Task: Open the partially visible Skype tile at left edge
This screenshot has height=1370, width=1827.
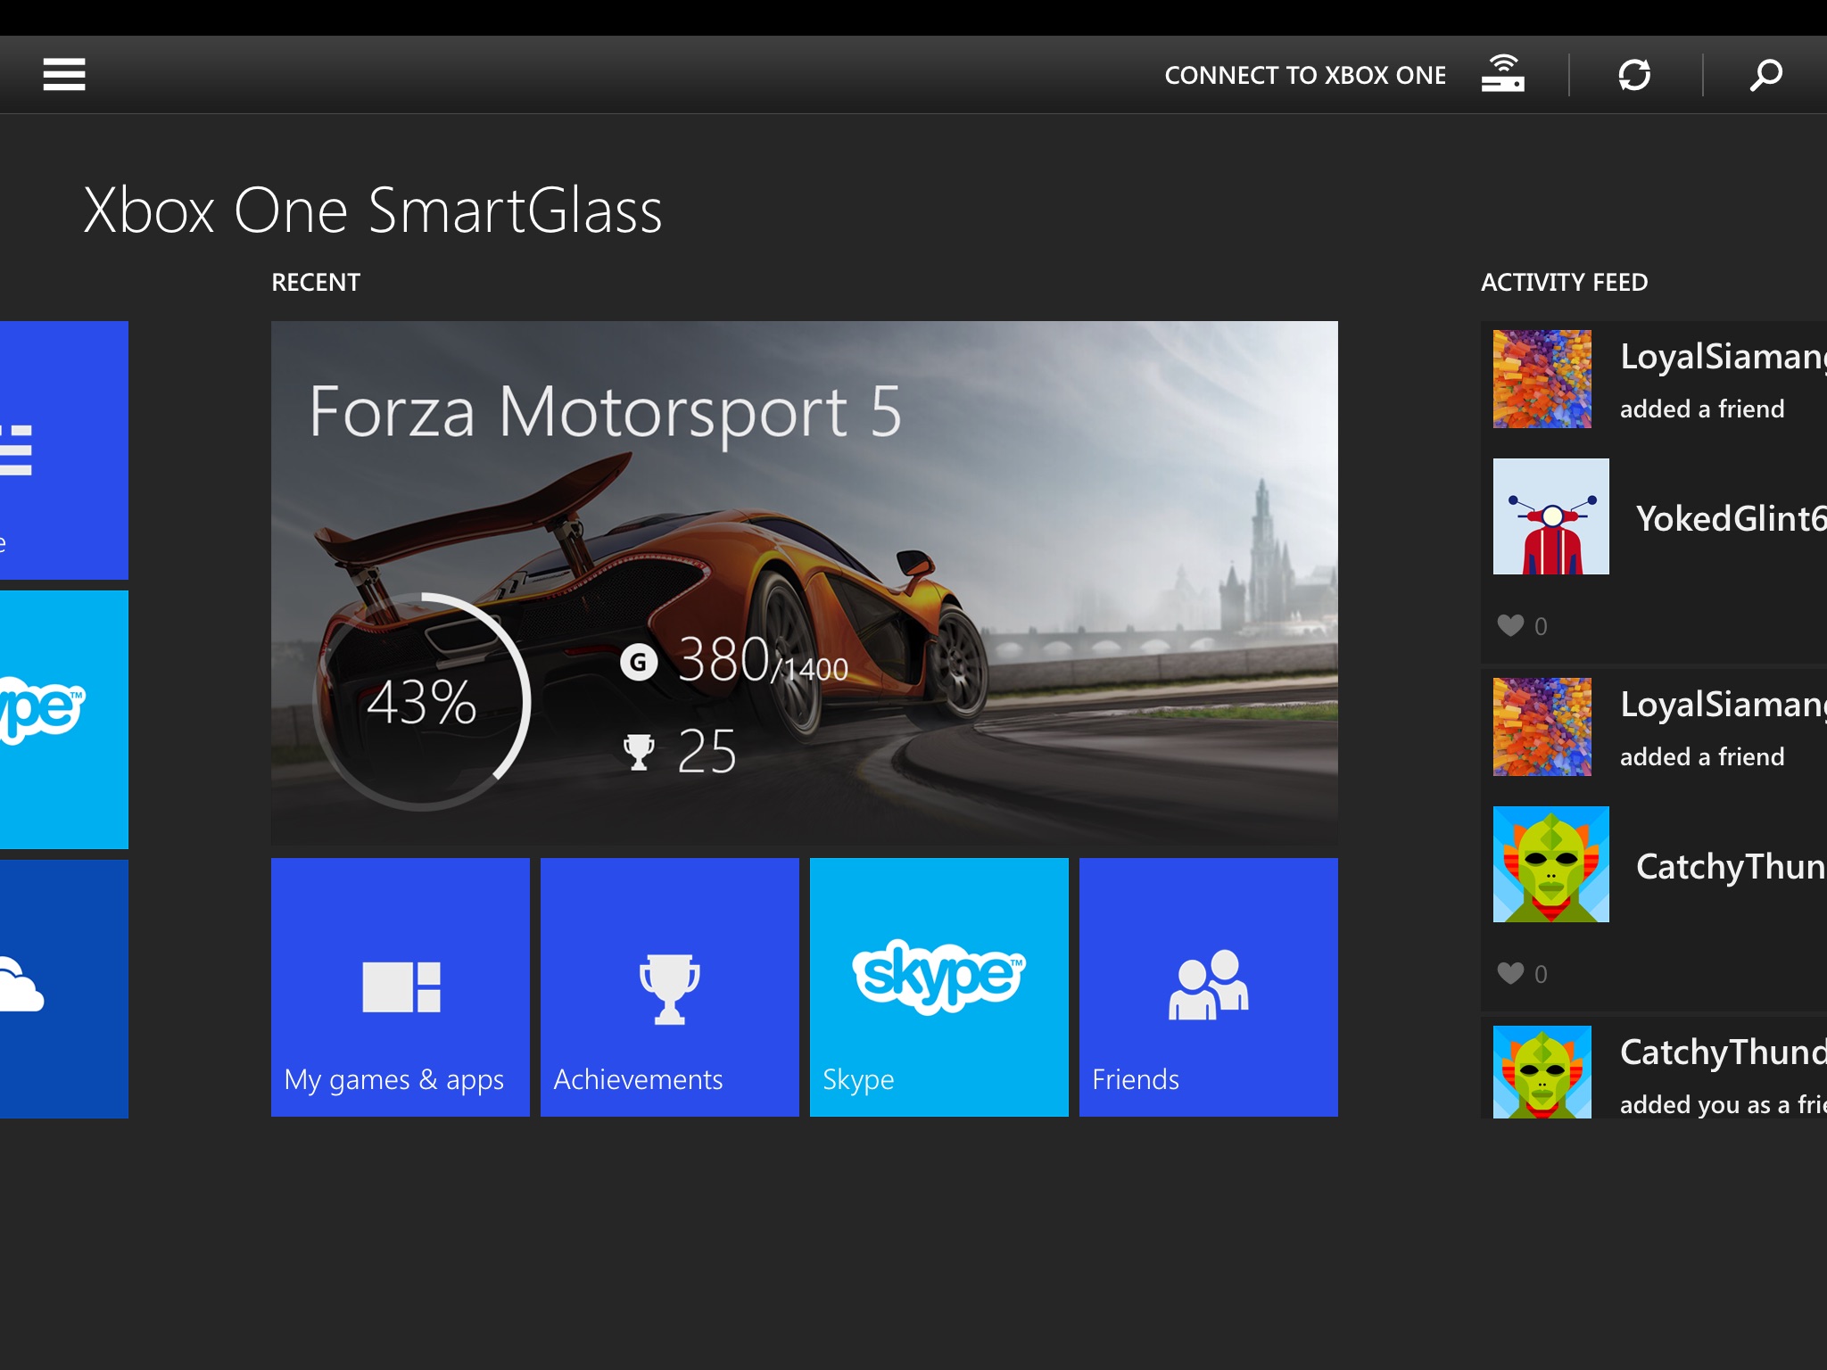Action: 64,720
